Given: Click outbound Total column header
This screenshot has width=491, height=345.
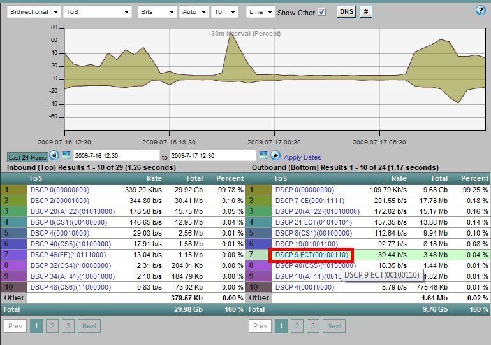Looking at the screenshot, I should (439, 178).
